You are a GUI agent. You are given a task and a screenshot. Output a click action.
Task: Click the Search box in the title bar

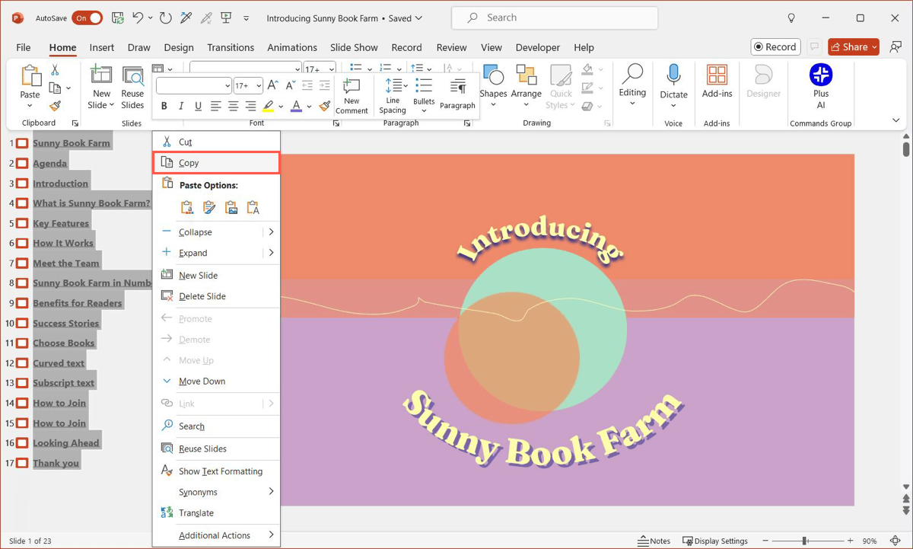coord(555,18)
